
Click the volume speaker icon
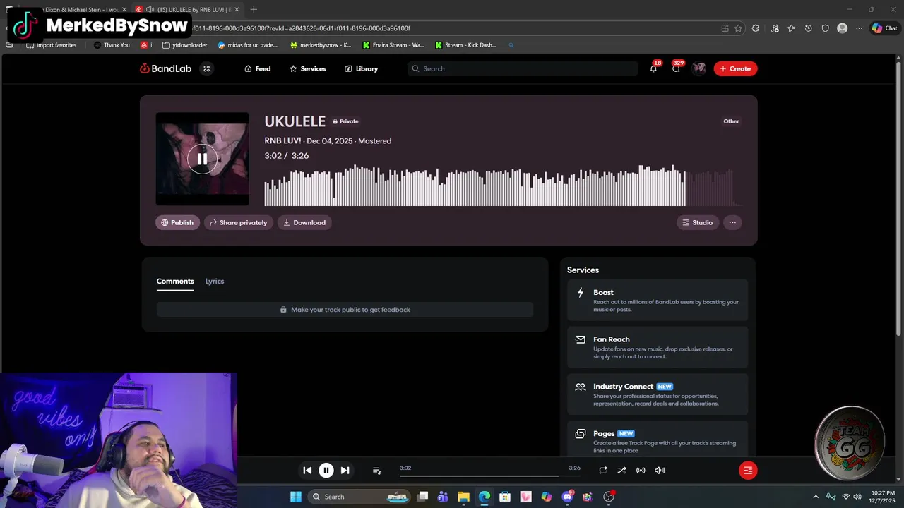660,470
